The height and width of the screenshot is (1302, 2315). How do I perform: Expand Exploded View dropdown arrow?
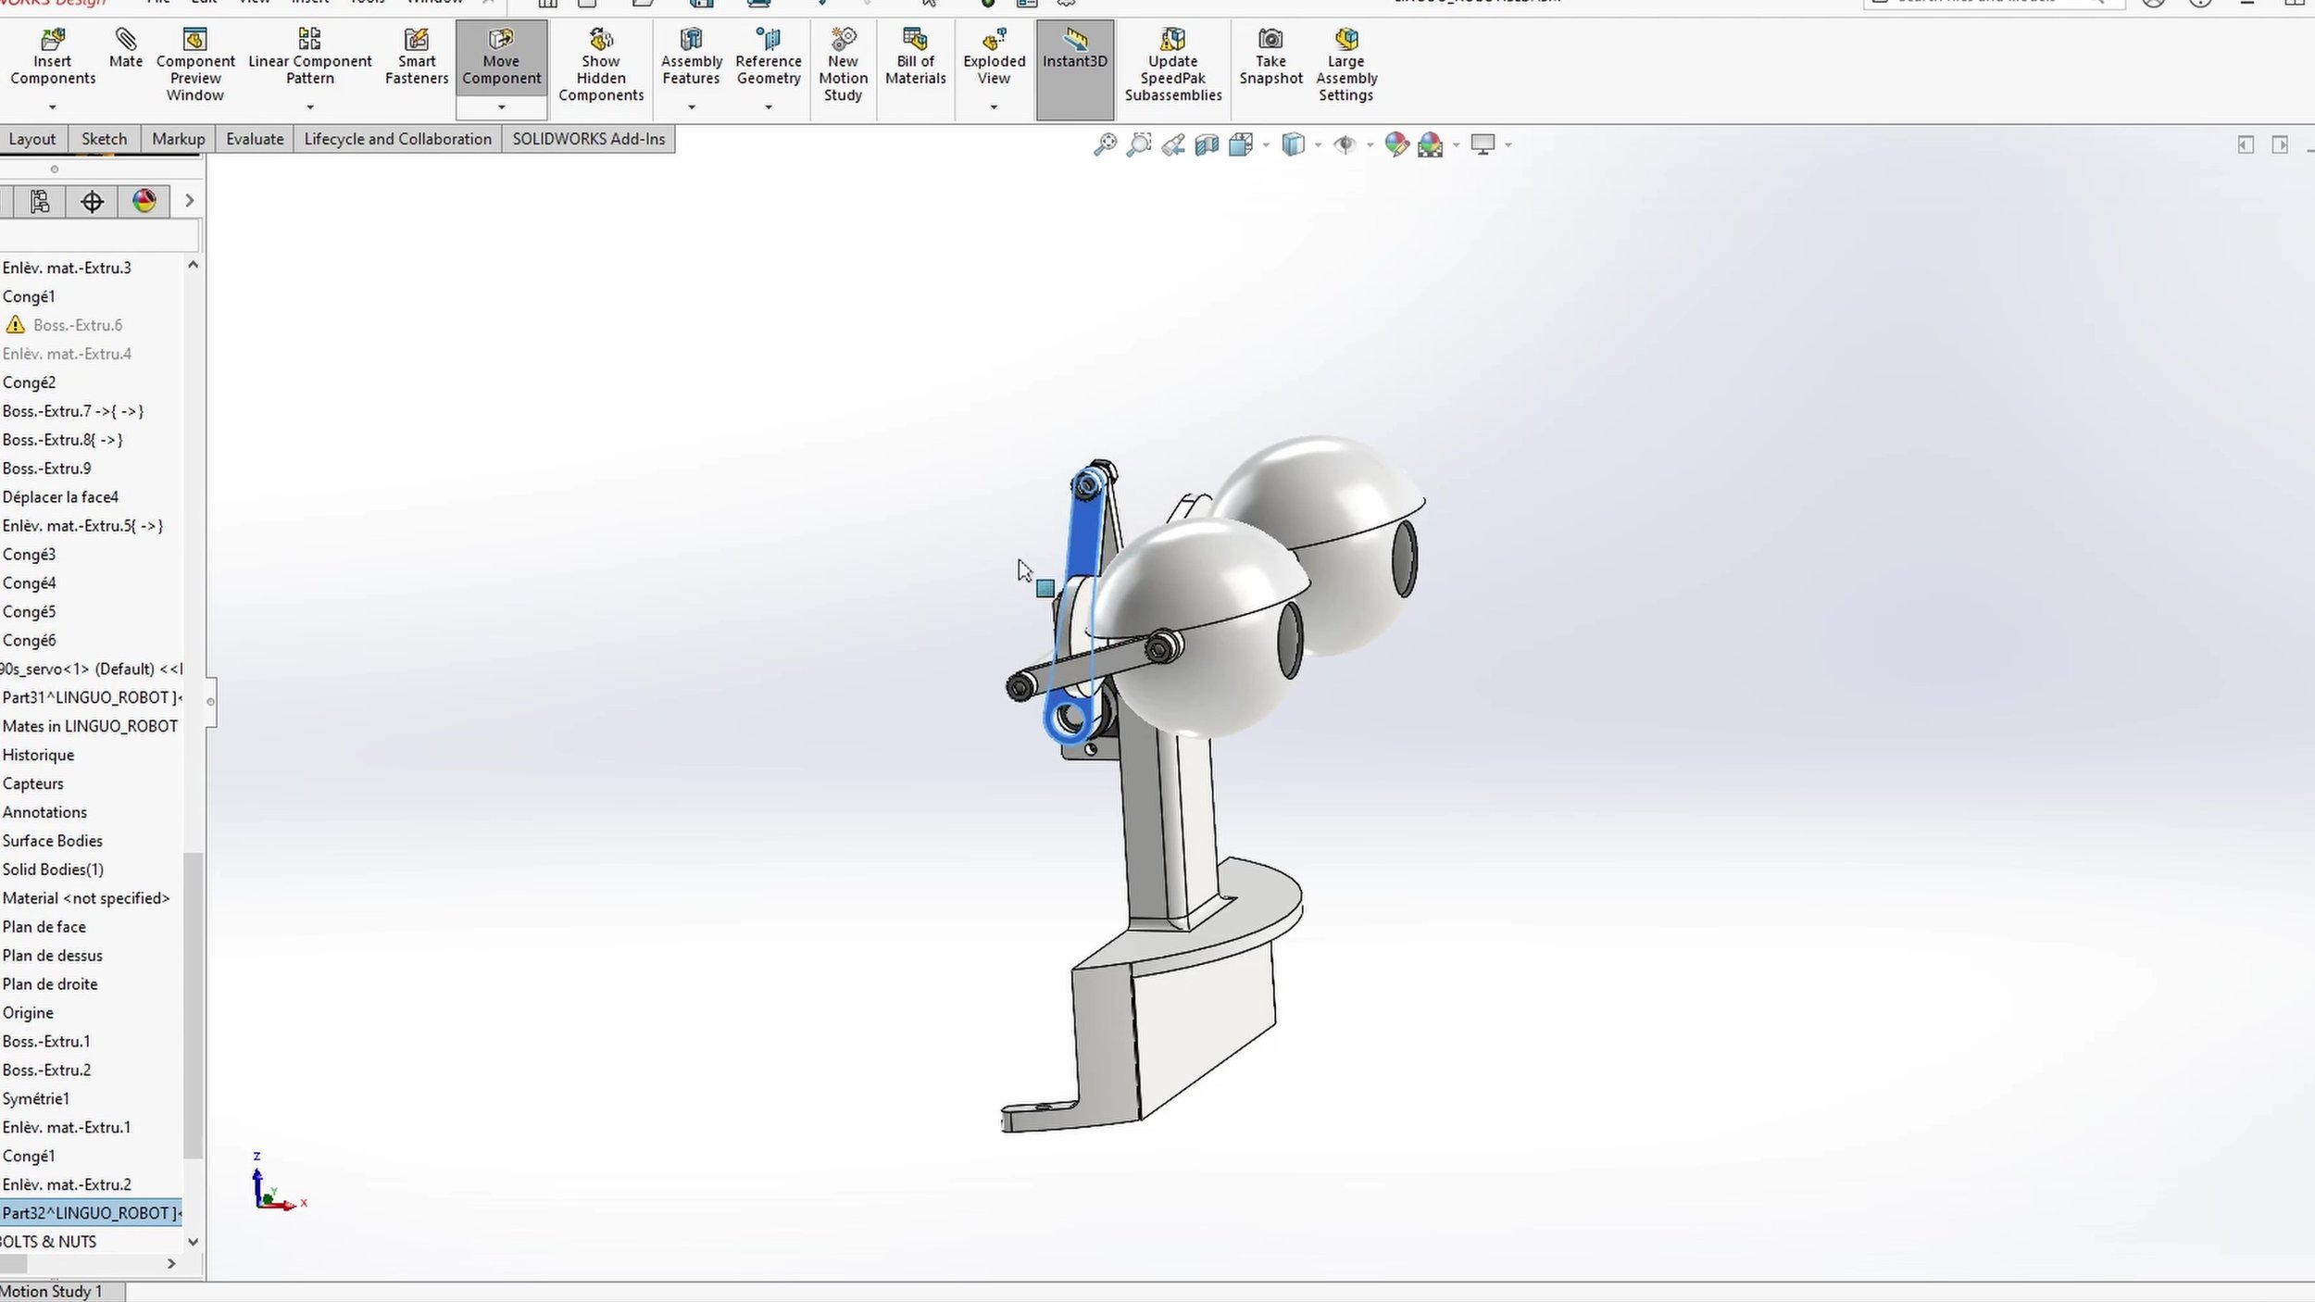994,107
